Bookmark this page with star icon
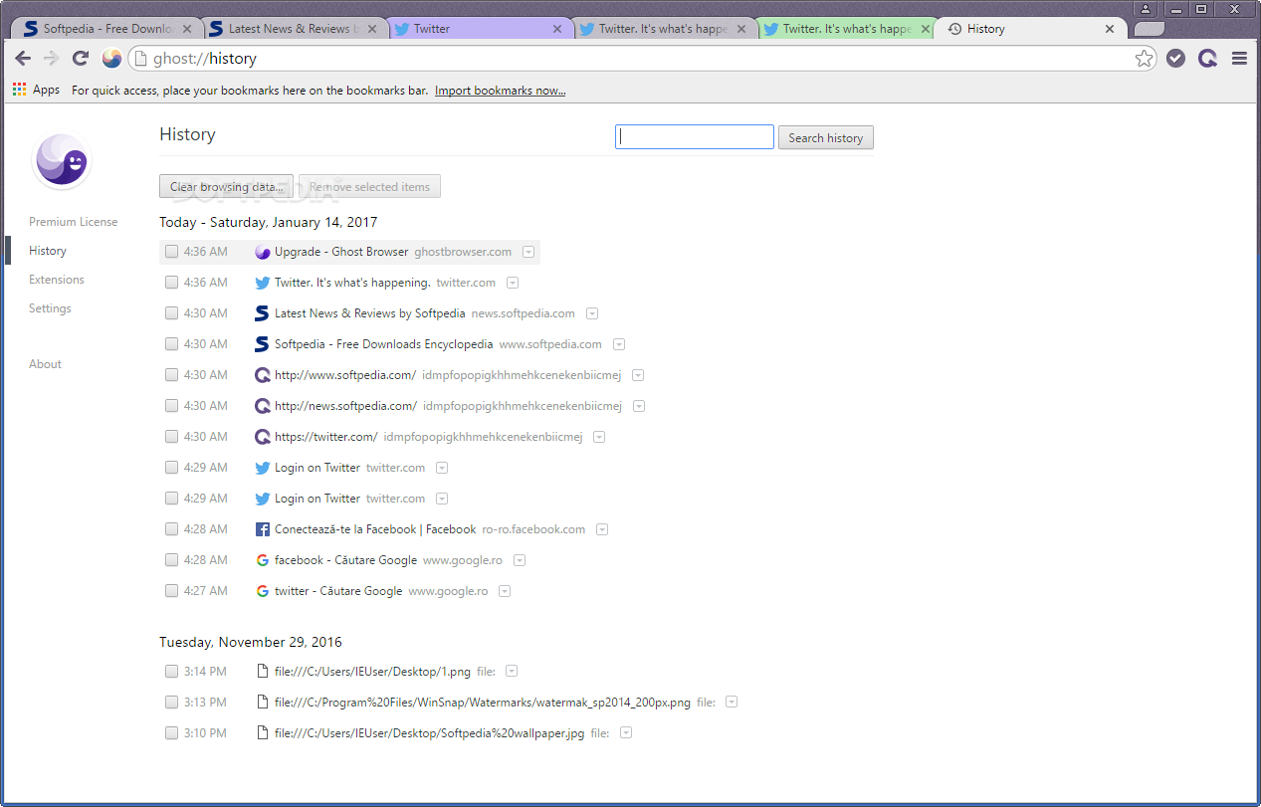 pyautogui.click(x=1145, y=59)
